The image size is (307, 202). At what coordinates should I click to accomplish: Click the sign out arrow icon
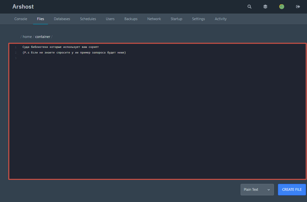coord(298,7)
